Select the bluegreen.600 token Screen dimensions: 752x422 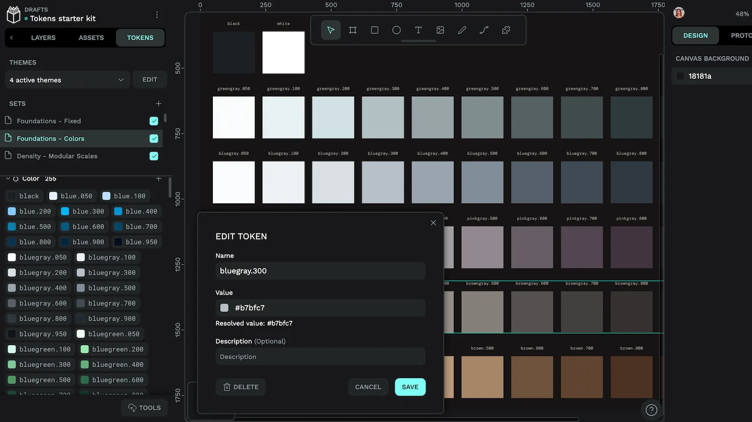tap(112, 380)
